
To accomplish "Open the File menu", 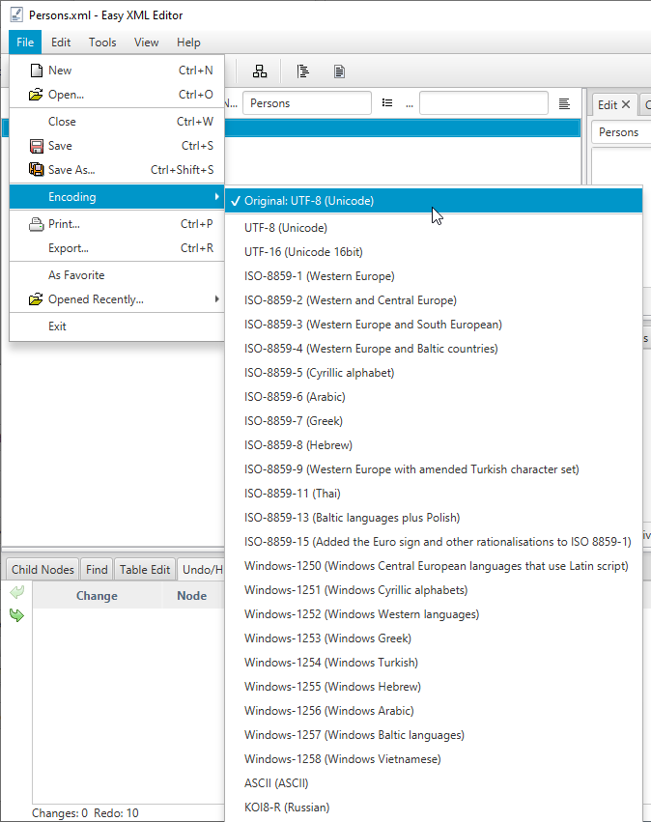I will [25, 42].
